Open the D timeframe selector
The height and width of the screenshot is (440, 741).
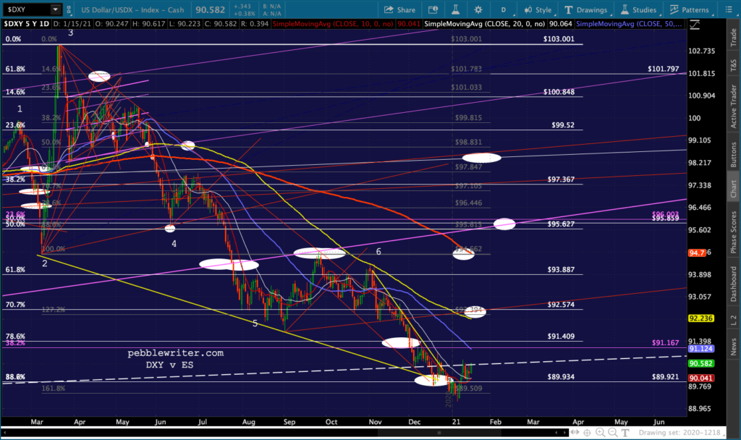[x=504, y=9]
